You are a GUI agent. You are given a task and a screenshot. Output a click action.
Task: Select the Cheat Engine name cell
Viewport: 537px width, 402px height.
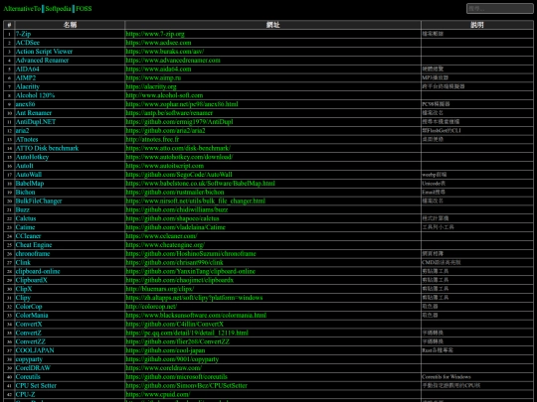[x=70, y=245]
